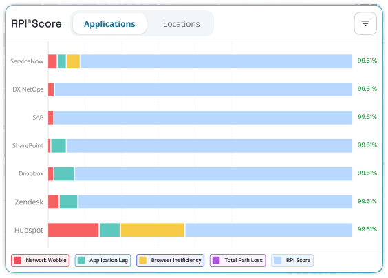Click the 99.61% value for Zendesk
388x278 pixels.
point(367,201)
